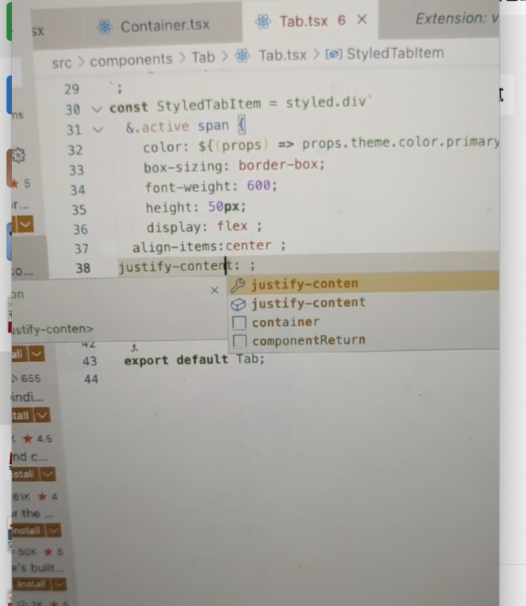Image resolution: width=526 pixels, height=606 pixels.
Task: Click the wrench icon beside justify-conten
Action: click(x=238, y=285)
